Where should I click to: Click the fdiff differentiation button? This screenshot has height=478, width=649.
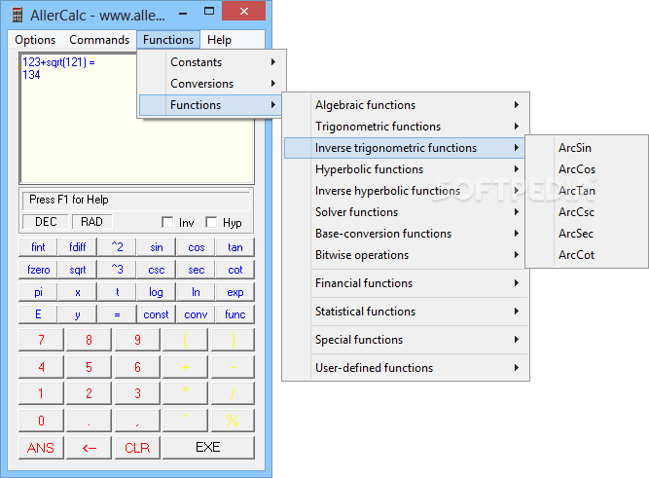(78, 247)
